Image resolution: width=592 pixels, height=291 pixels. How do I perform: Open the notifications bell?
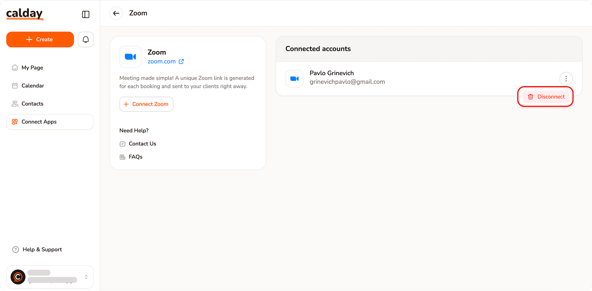(86, 39)
